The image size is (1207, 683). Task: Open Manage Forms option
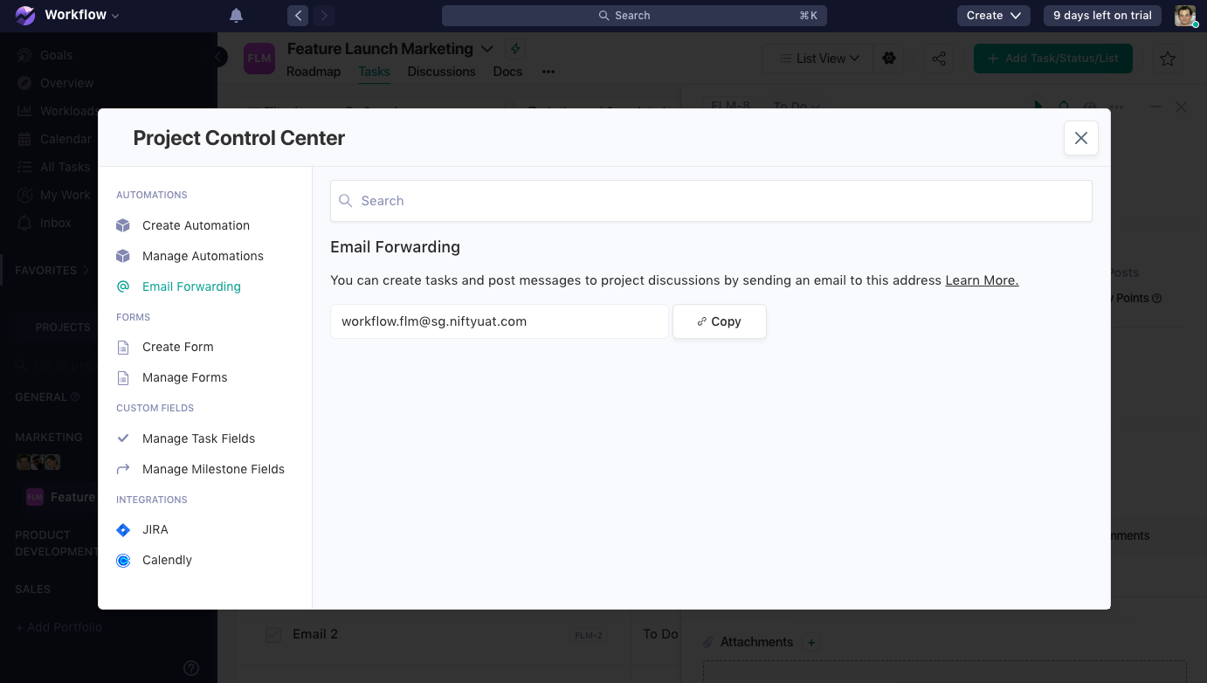(x=184, y=377)
